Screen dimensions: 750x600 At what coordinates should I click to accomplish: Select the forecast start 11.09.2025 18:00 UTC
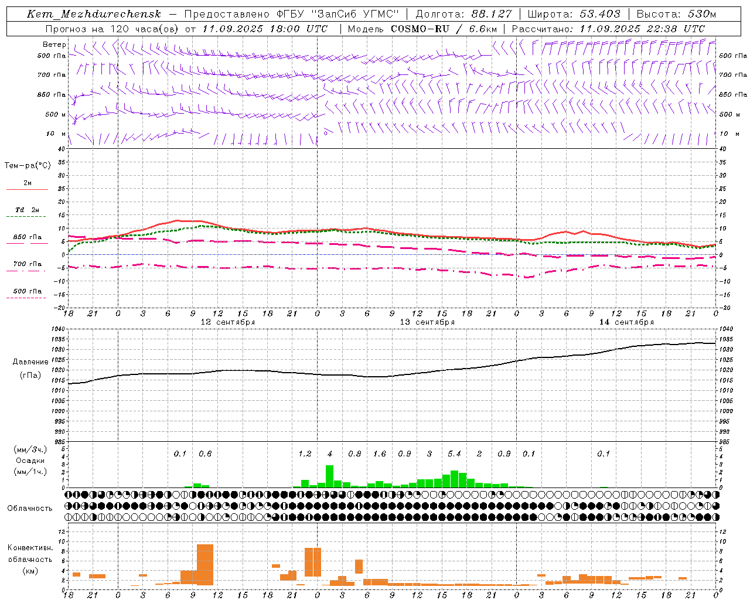click(x=265, y=29)
